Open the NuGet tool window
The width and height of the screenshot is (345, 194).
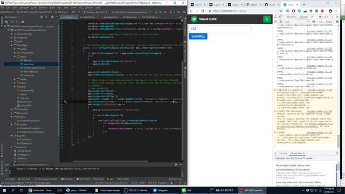tap(10, 179)
